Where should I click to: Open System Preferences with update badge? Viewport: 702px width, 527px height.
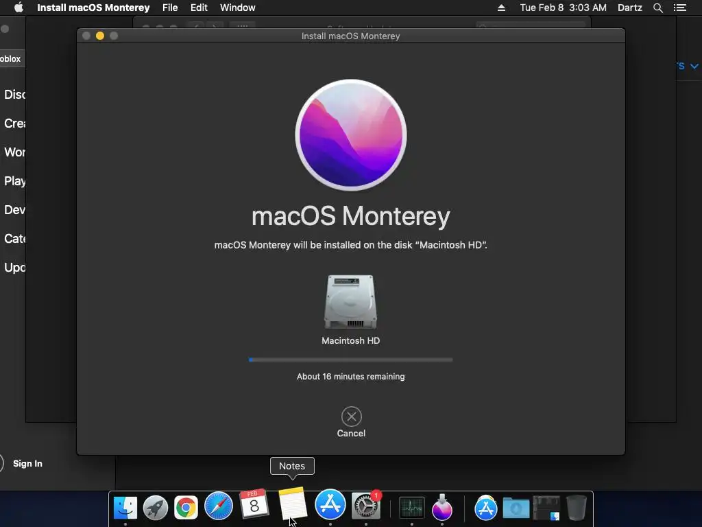point(366,506)
